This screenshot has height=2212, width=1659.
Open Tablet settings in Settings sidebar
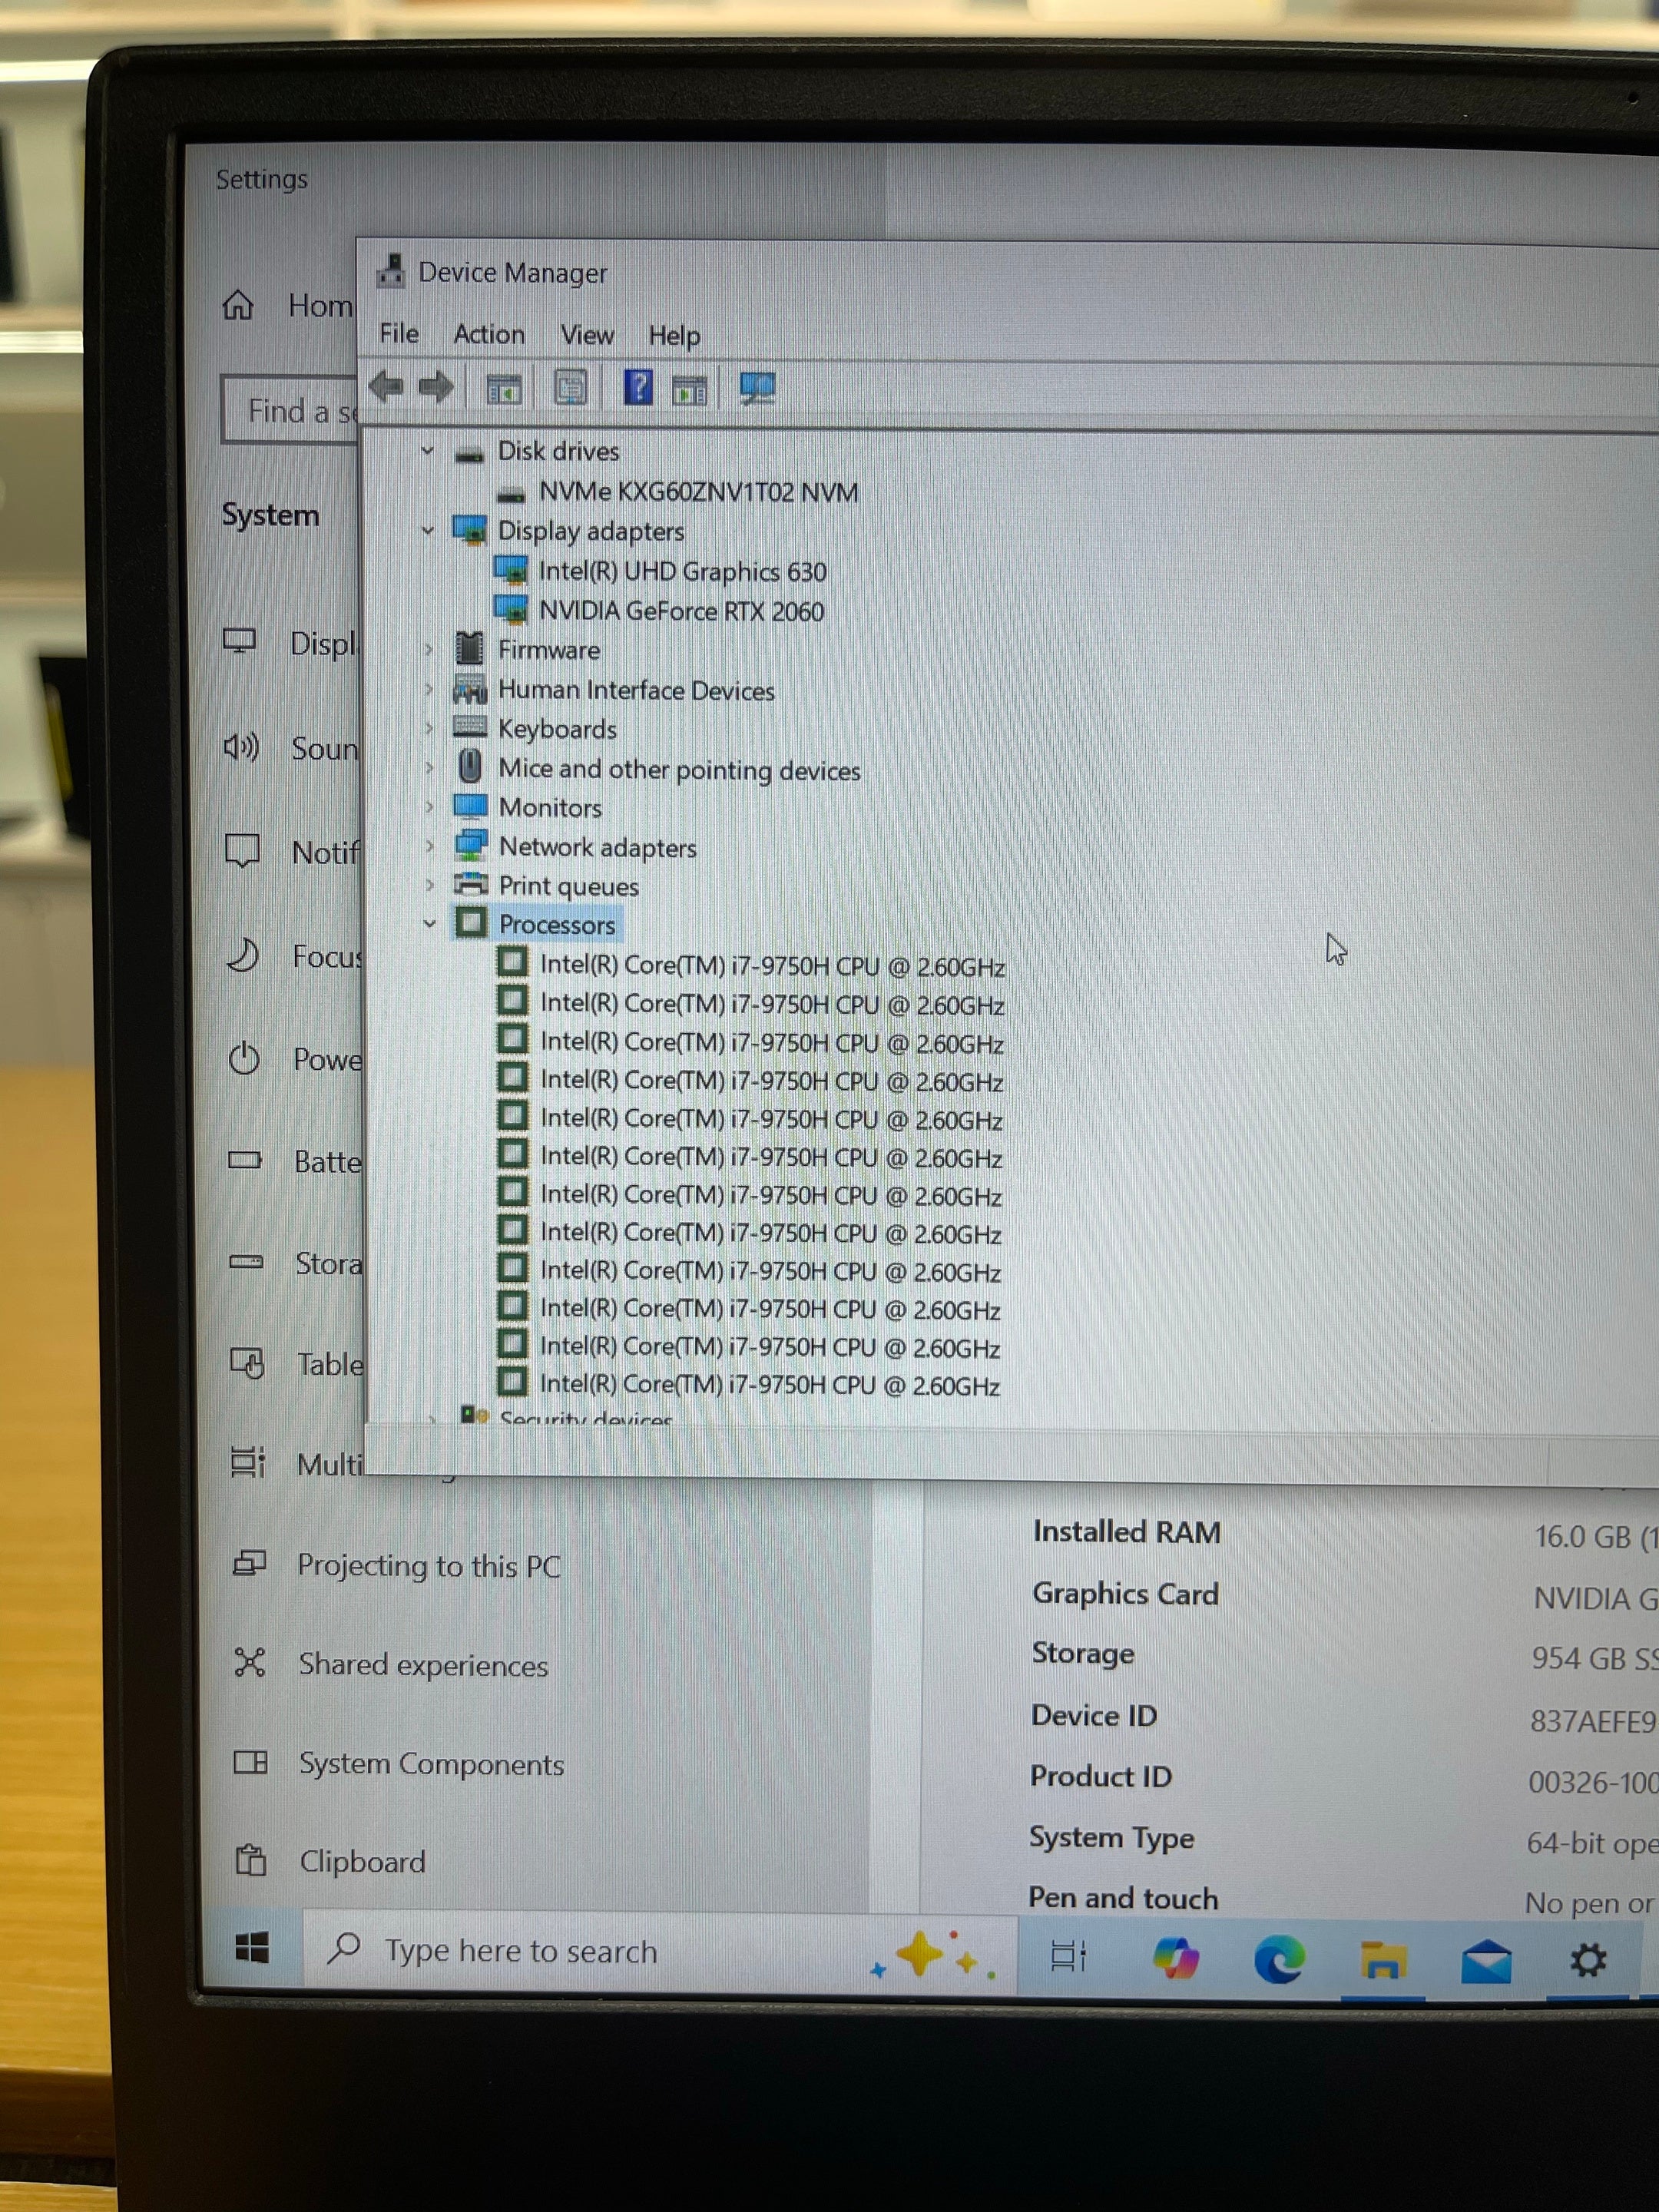click(298, 1363)
